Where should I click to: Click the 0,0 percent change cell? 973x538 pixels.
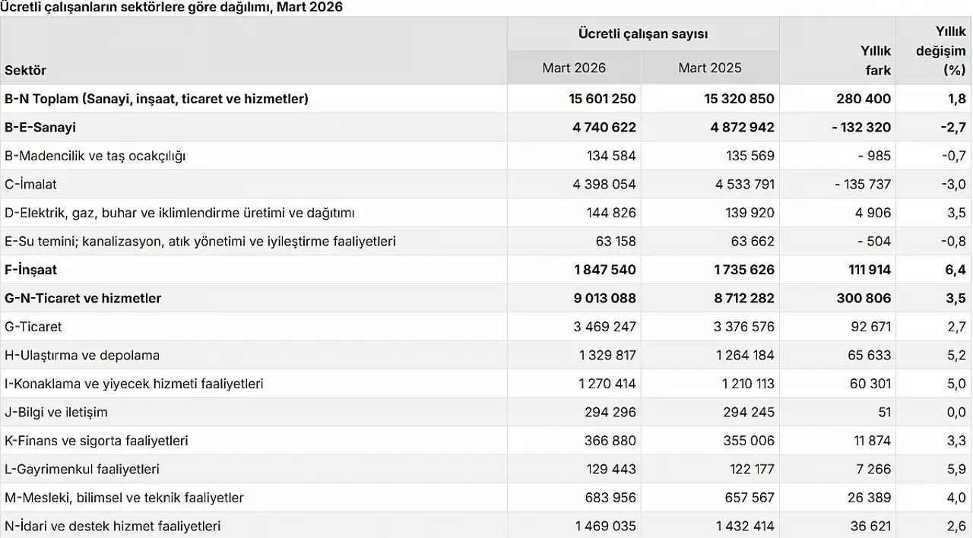pyautogui.click(x=956, y=413)
